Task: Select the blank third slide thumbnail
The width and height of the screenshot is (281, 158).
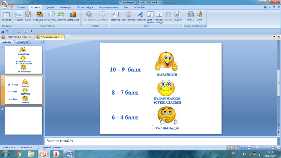Action: coord(23,120)
